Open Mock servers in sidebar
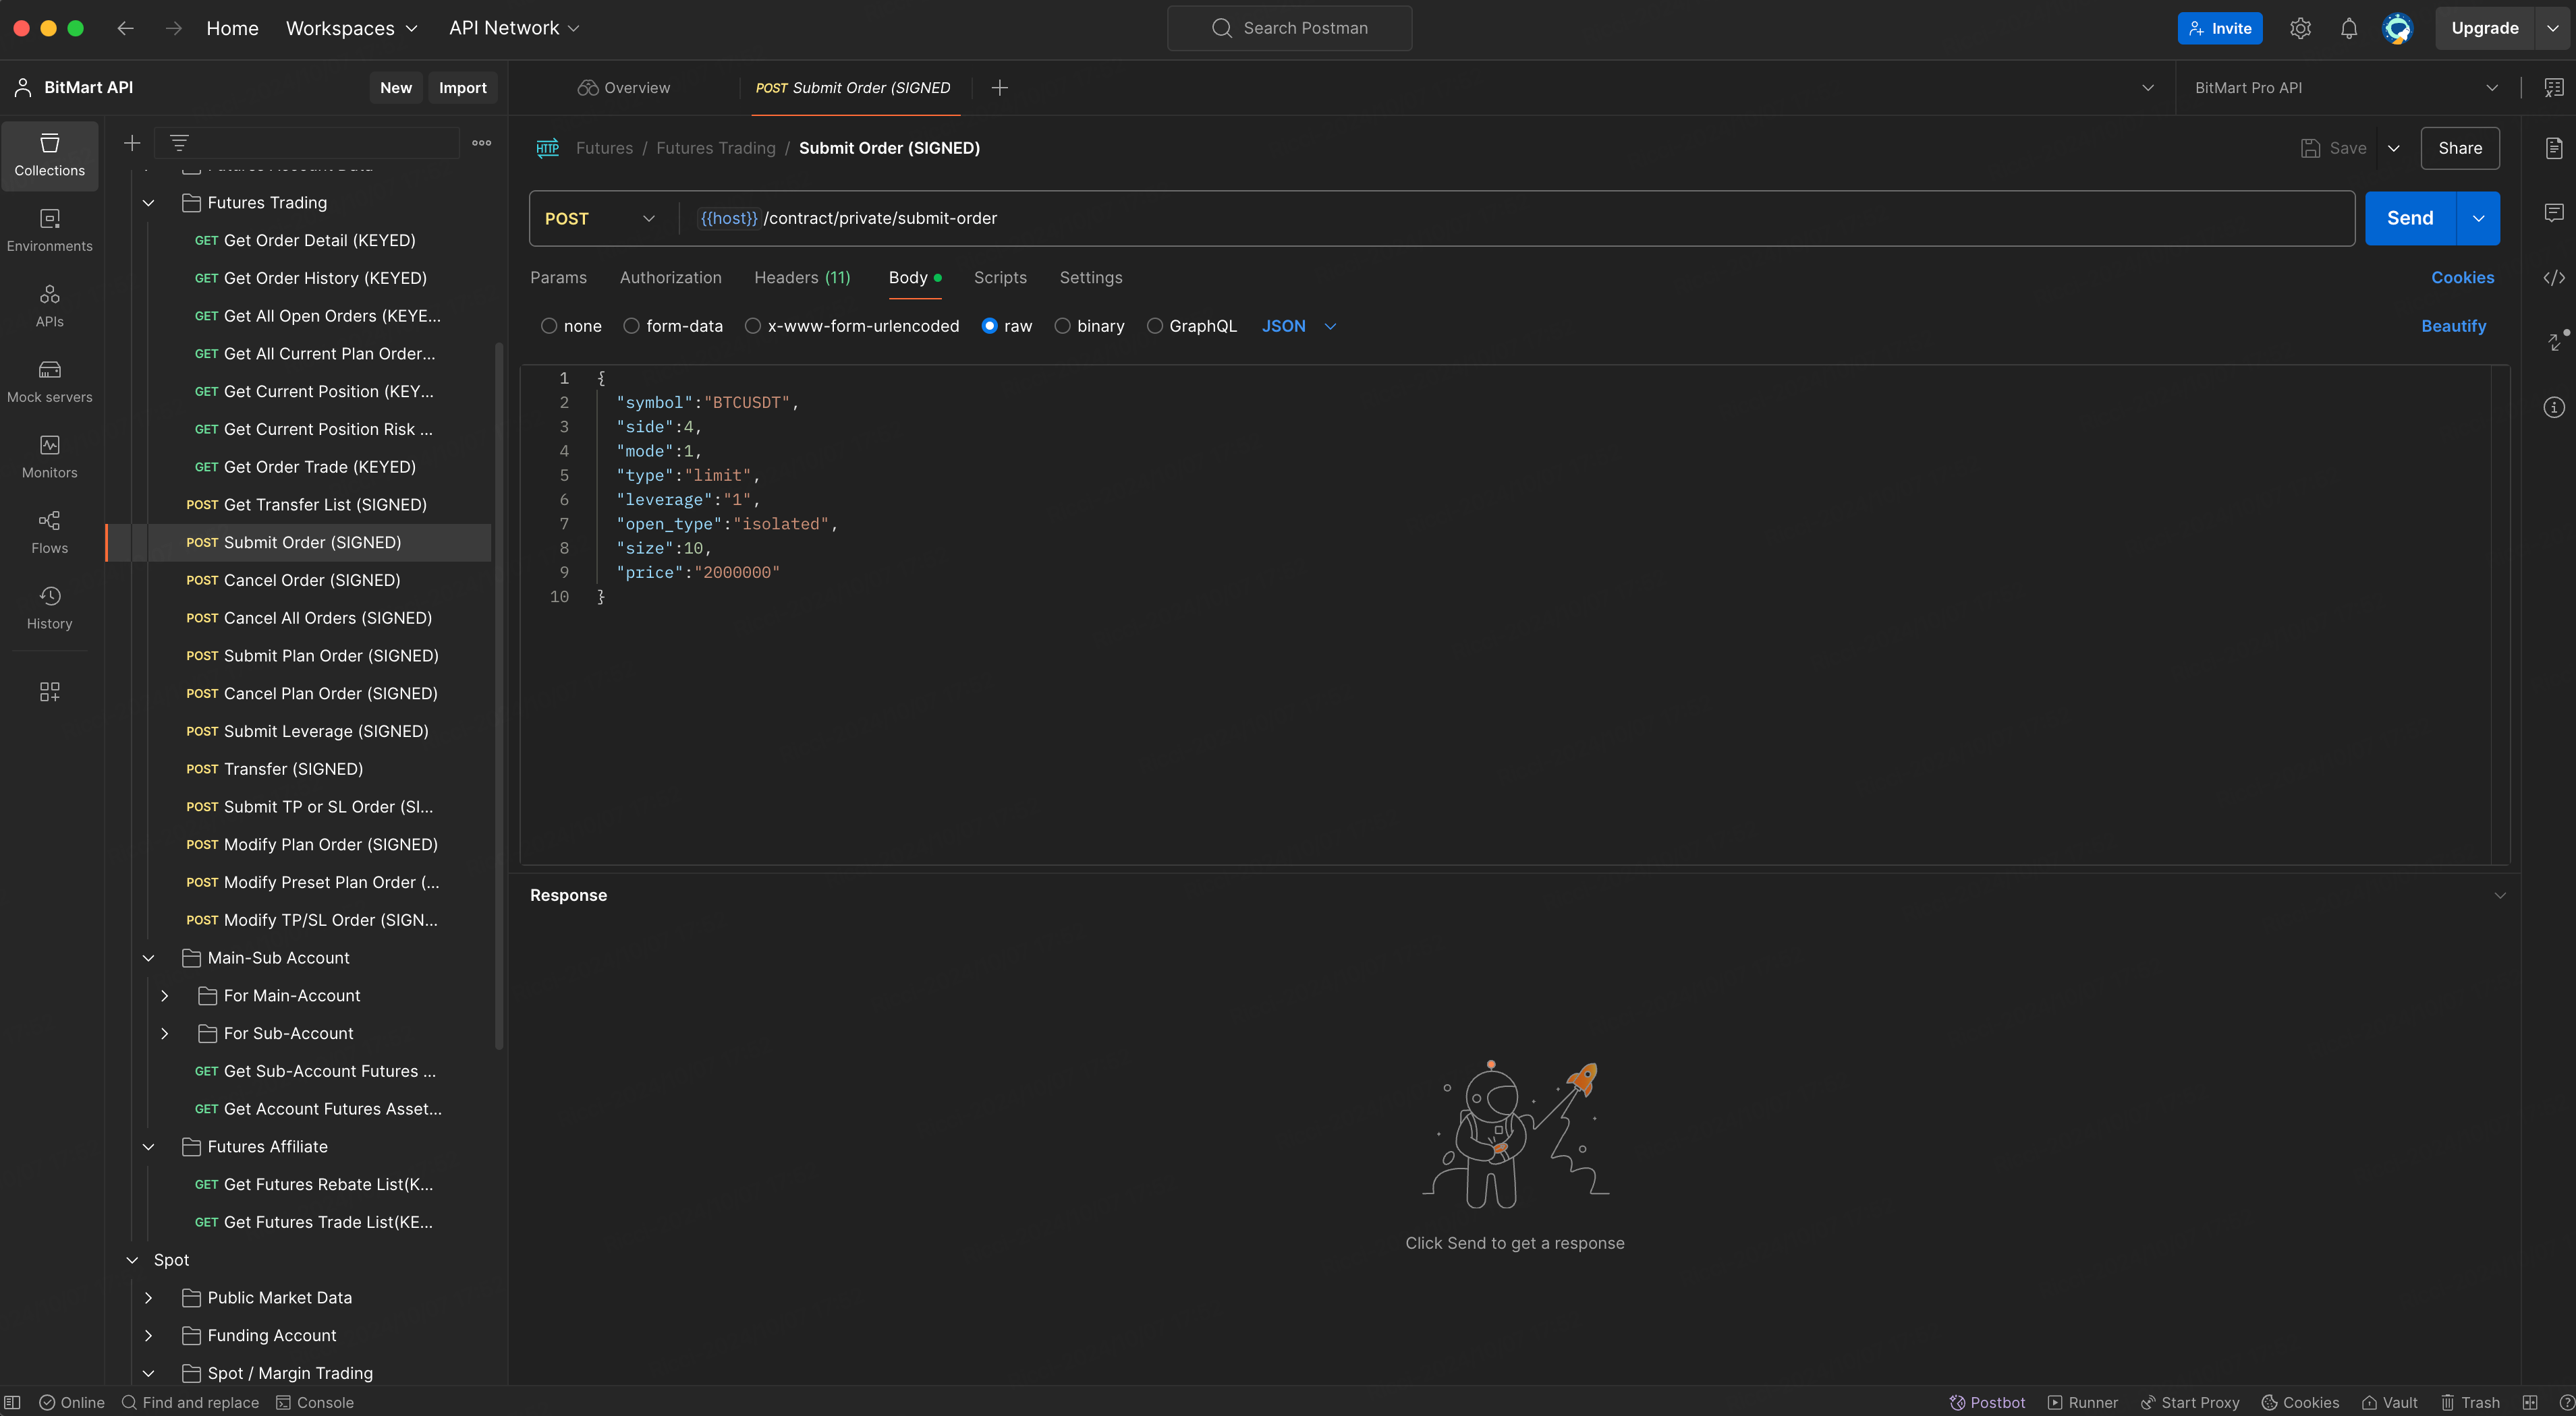Viewport: 2576px width, 1416px height. click(x=49, y=381)
